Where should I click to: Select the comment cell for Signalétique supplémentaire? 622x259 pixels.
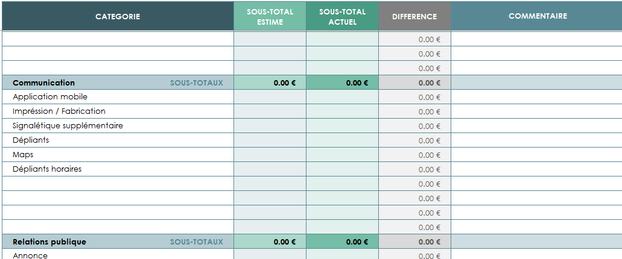[x=537, y=126]
